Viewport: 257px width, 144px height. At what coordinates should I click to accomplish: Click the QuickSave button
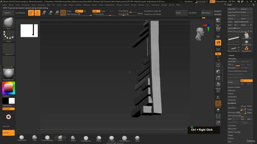point(188,2)
